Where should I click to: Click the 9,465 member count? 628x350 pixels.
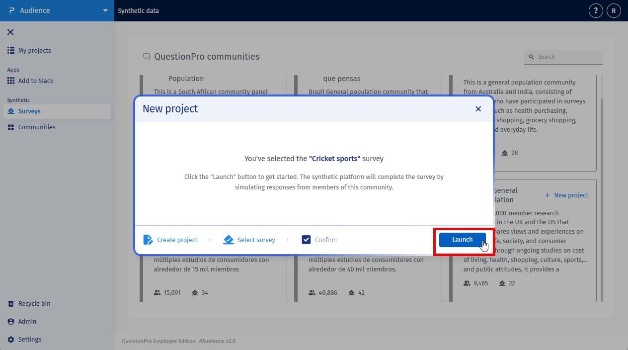pos(481,283)
